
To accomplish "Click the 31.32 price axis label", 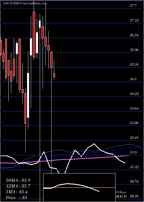I will coord(134,167).
